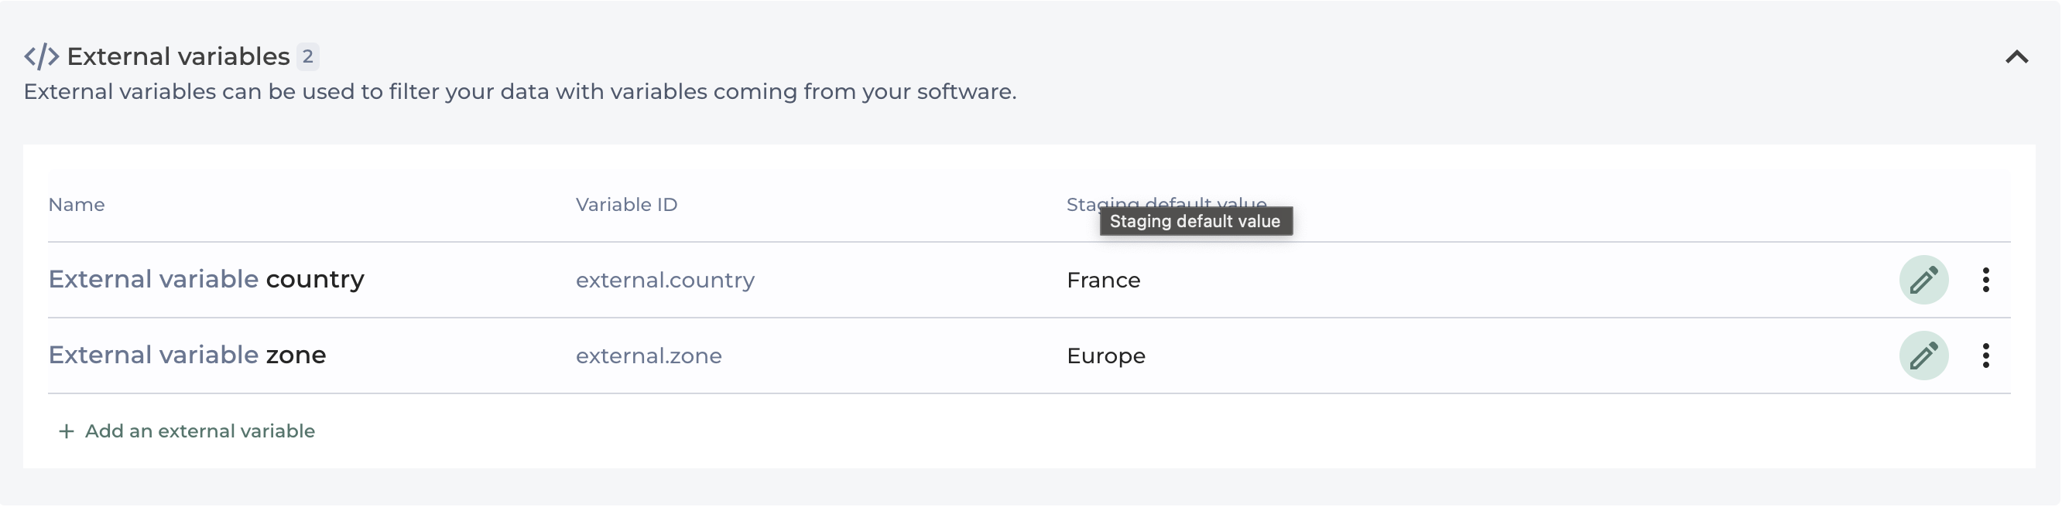The height and width of the screenshot is (507, 2062).
Task: Edit the External variable zone row
Action: (x=1923, y=355)
